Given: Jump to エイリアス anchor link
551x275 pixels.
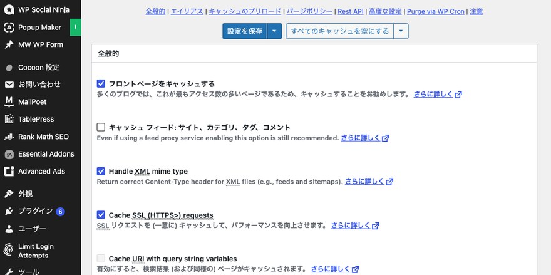Looking at the screenshot, I should click(187, 11).
